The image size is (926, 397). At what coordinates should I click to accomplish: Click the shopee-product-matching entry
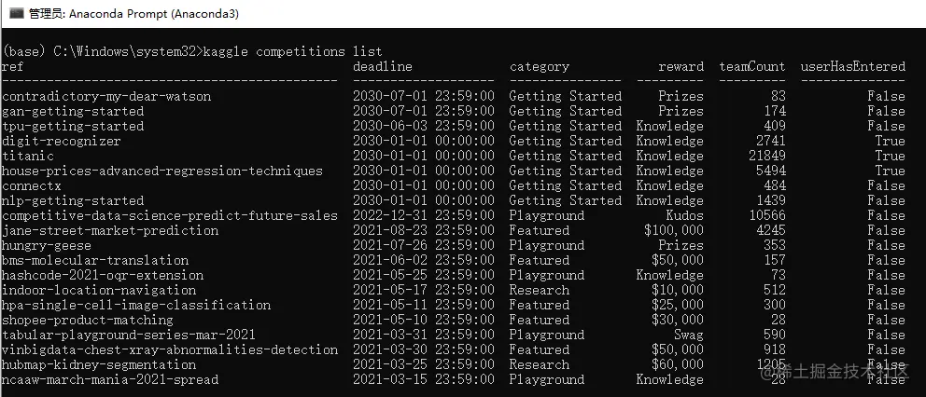pyautogui.click(x=88, y=320)
